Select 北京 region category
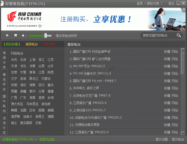The width and height of the screenshot is (187, 144). click(x=23, y=60)
